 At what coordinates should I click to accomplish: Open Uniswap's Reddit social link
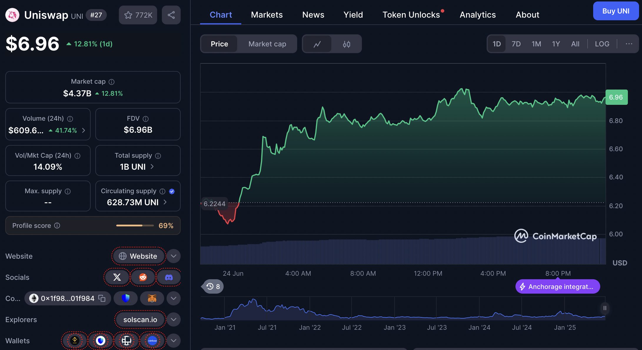coord(143,277)
